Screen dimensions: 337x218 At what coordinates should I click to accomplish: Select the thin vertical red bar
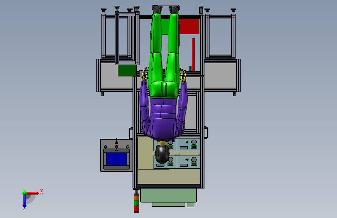193,54
